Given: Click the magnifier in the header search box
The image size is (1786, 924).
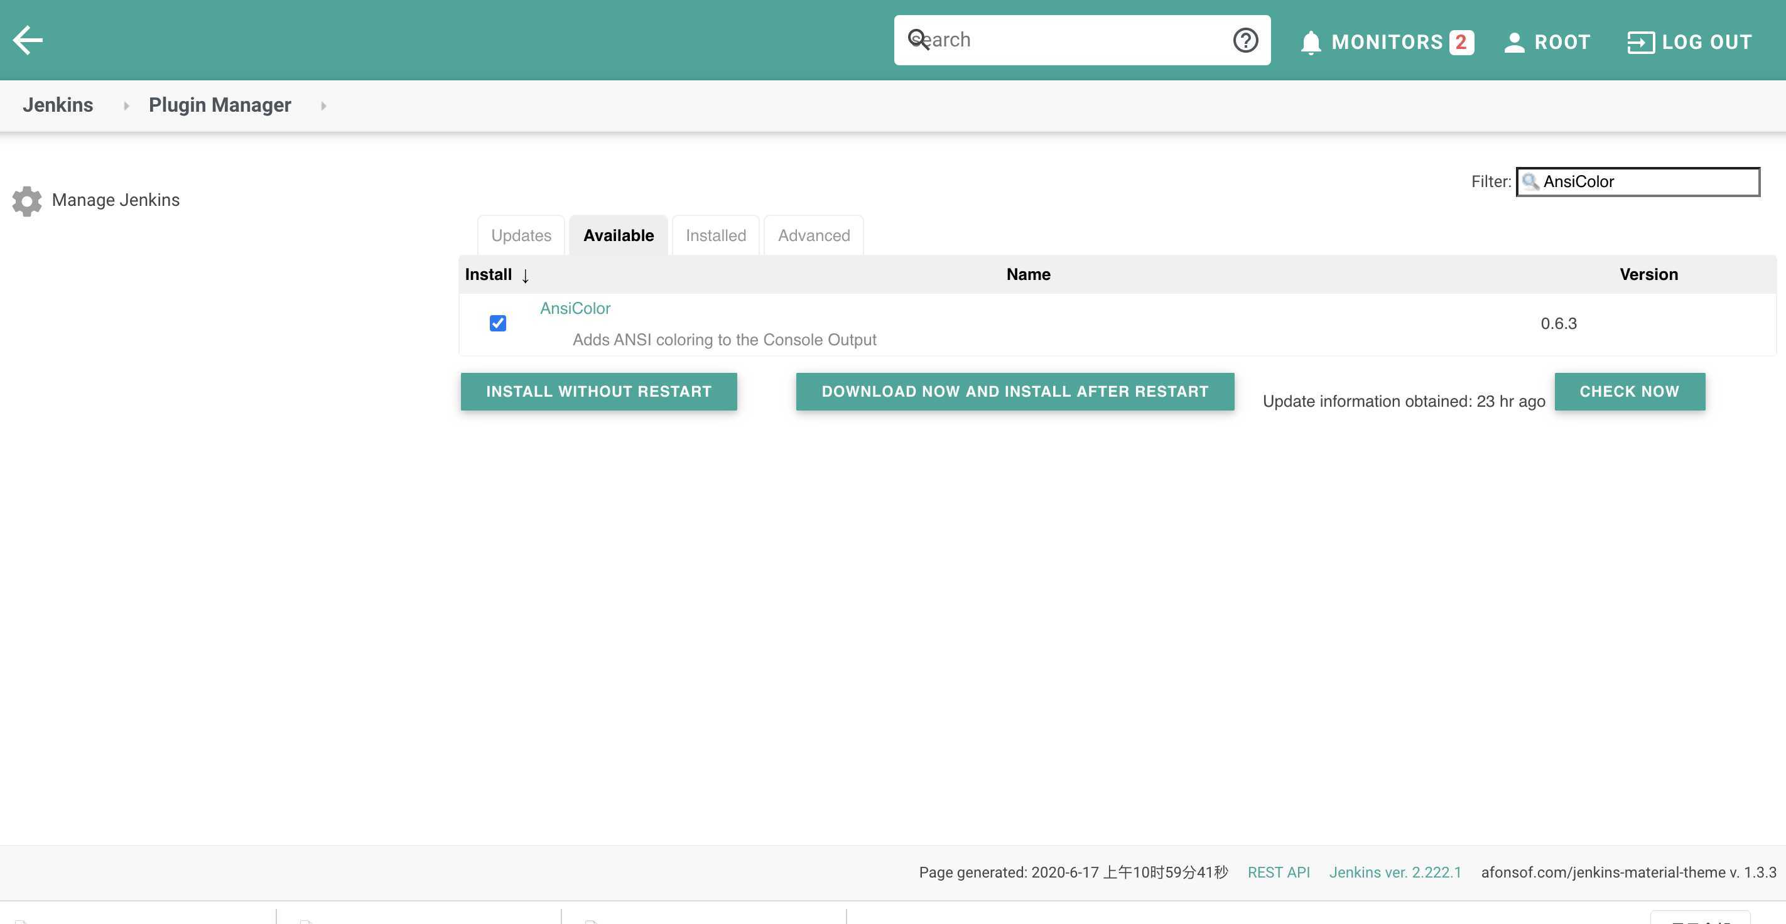Looking at the screenshot, I should pyautogui.click(x=918, y=40).
